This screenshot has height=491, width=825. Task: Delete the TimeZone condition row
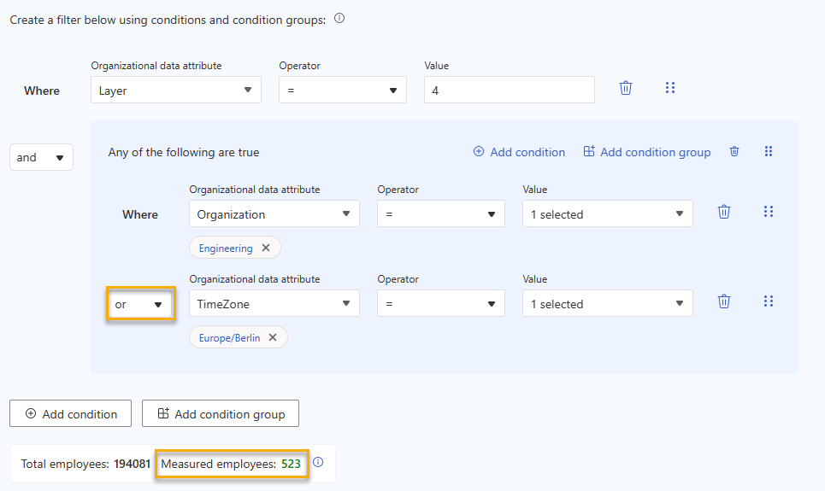point(724,301)
